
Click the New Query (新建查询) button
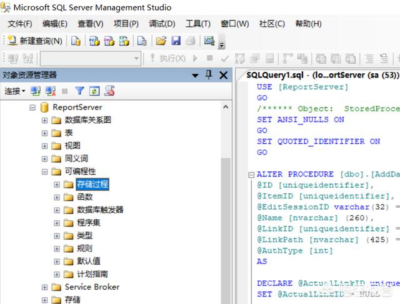[x=35, y=41]
